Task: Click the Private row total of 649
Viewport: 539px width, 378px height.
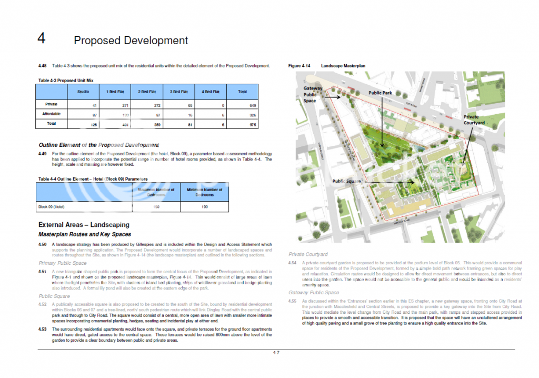Action: click(242, 105)
